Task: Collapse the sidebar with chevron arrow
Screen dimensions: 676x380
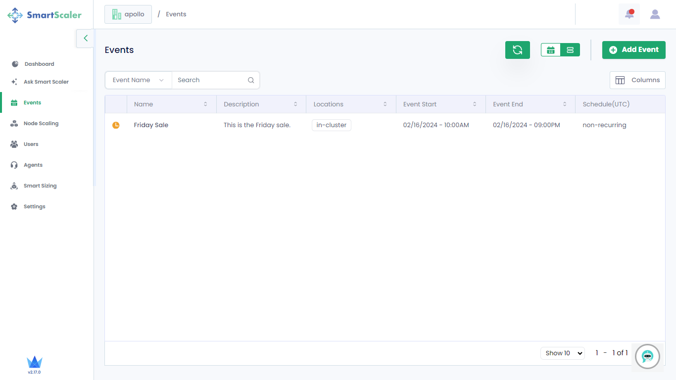Action: [85, 38]
